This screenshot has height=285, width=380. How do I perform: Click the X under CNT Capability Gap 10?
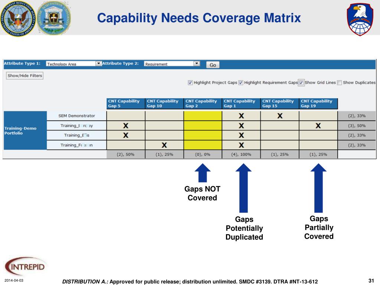coord(164,145)
